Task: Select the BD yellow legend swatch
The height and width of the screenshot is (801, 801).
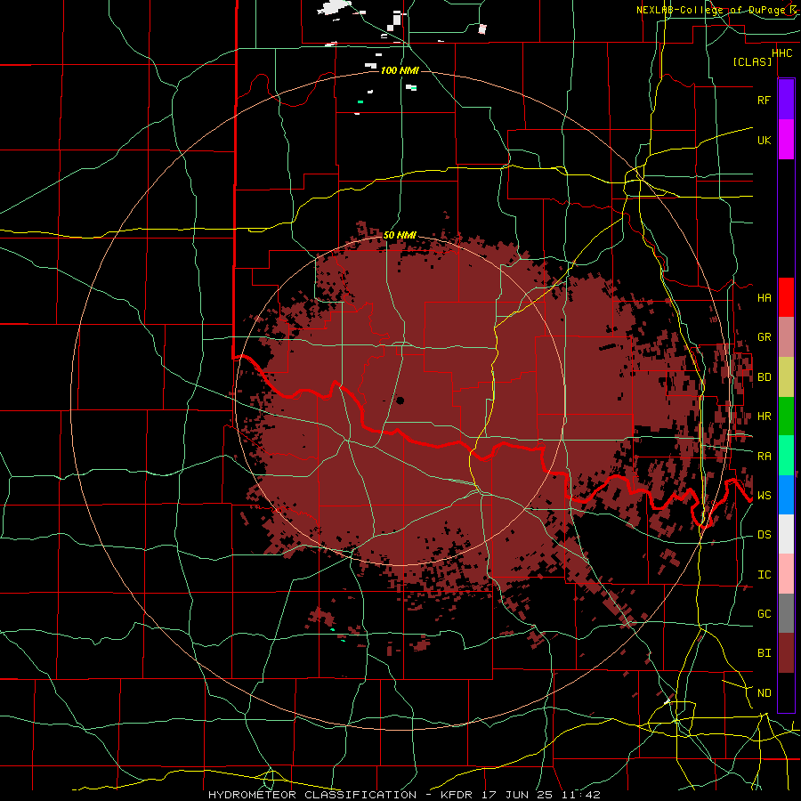Action: pos(786,377)
